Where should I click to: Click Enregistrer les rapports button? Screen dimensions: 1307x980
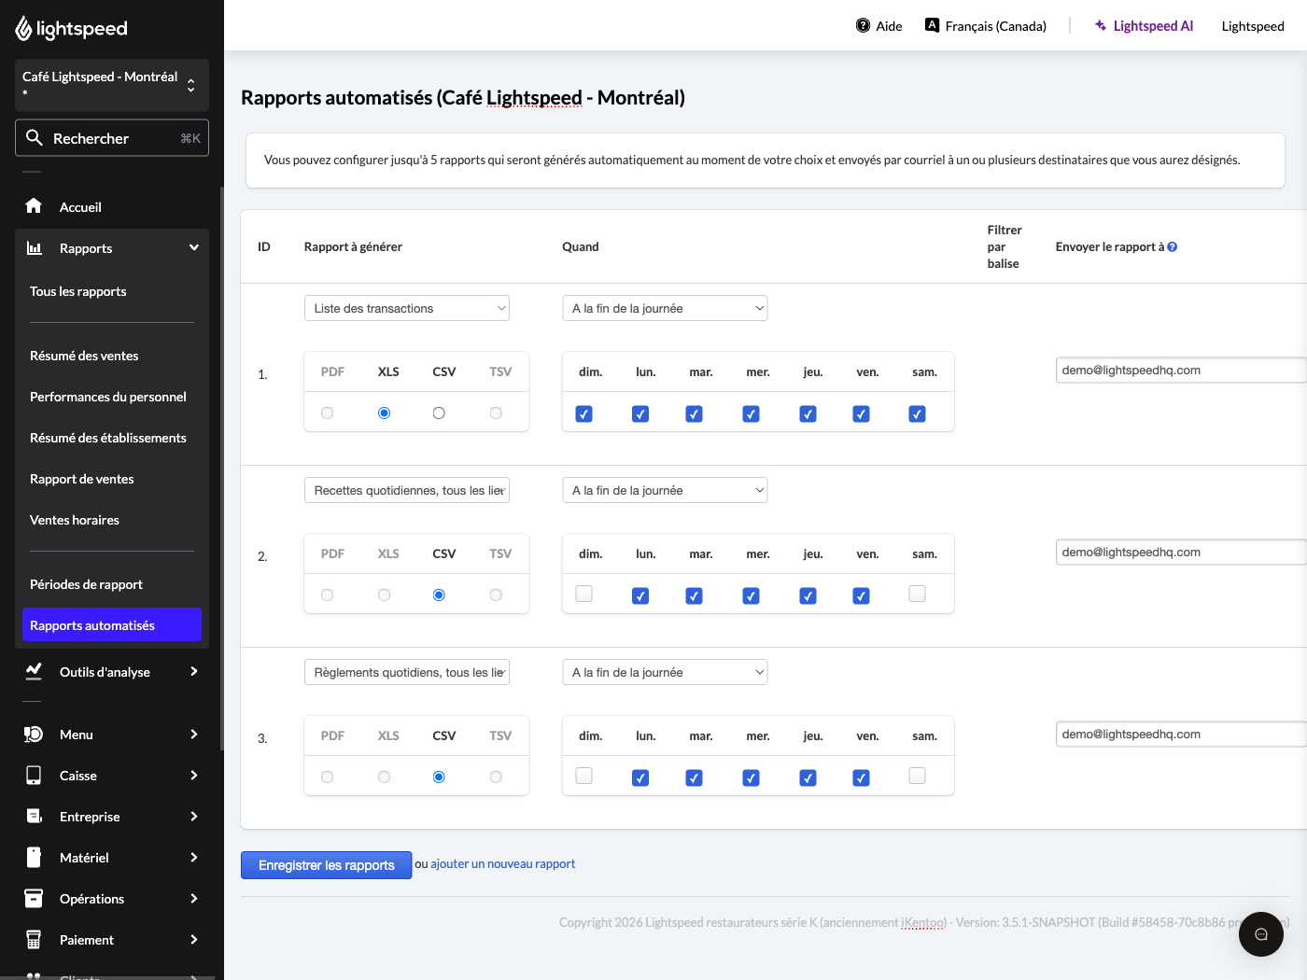(327, 865)
